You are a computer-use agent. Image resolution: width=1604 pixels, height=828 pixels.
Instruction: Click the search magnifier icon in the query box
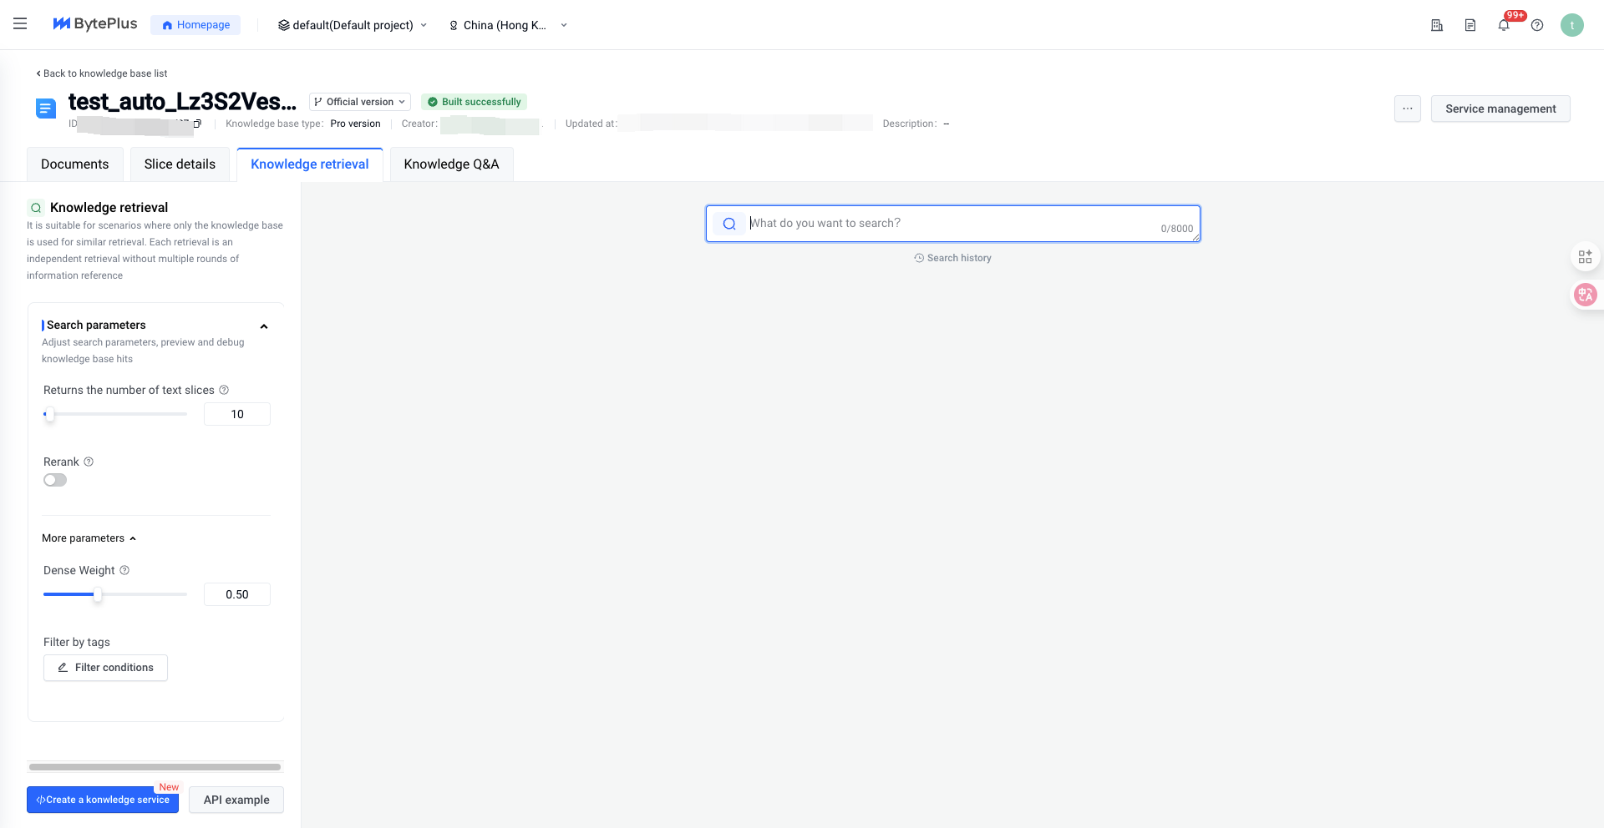pos(729,224)
